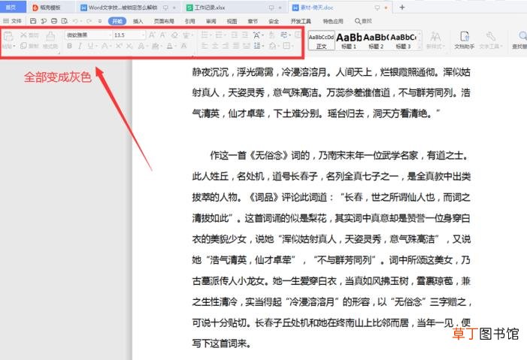Toggle Superscript X² button
Viewport: 527px width, 360px height.
119,46
